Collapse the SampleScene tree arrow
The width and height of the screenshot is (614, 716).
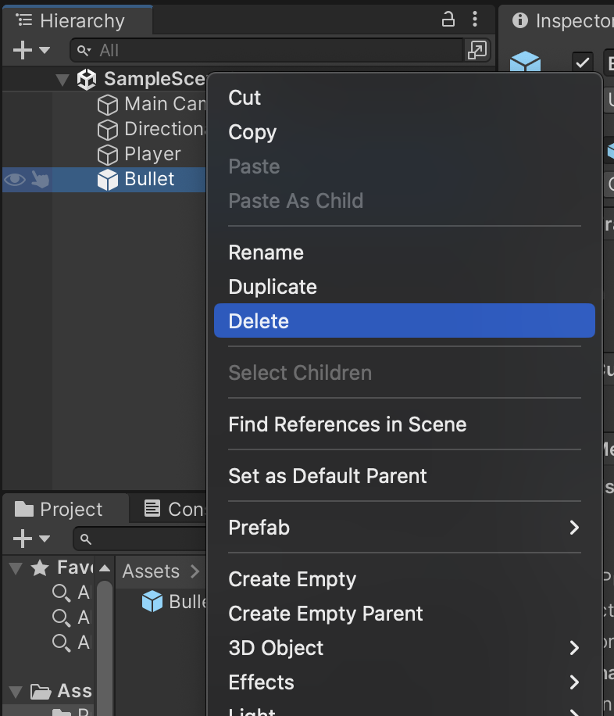click(62, 80)
